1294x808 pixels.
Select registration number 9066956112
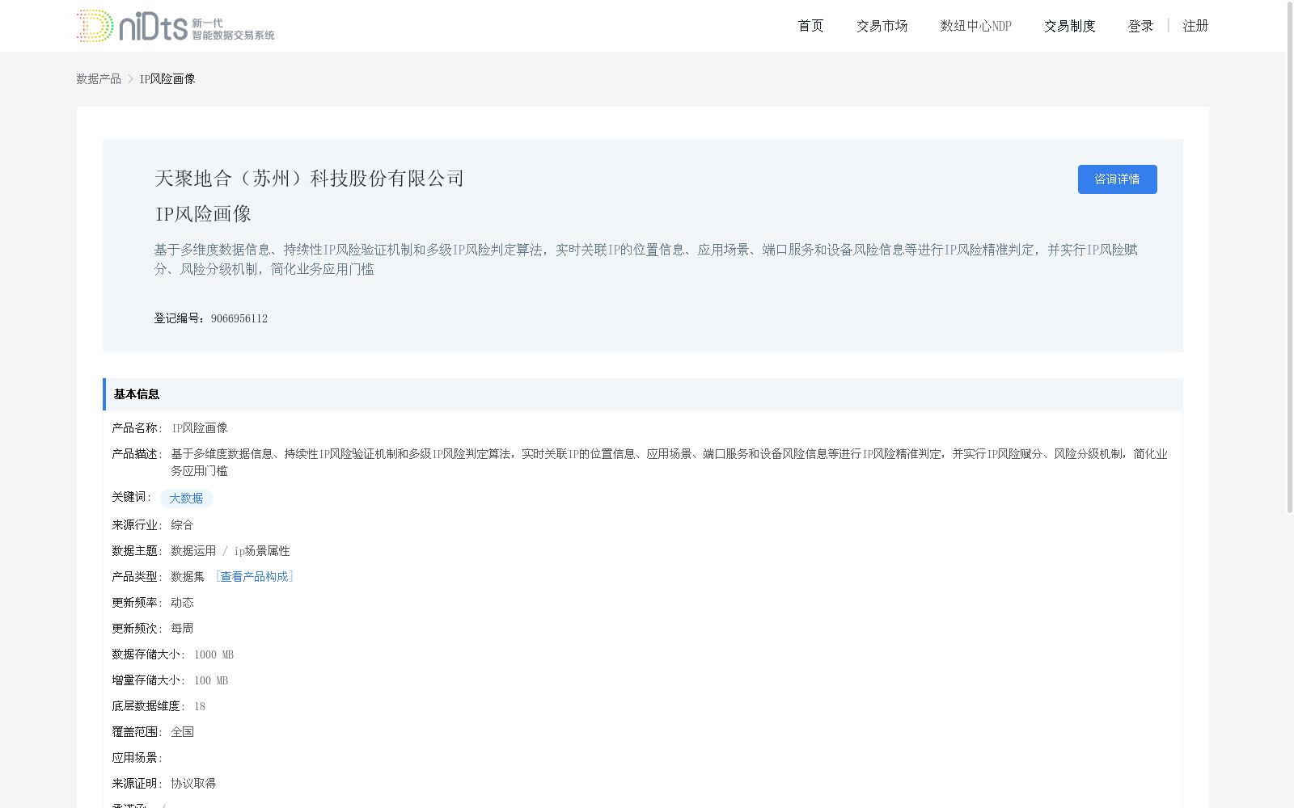[239, 318]
